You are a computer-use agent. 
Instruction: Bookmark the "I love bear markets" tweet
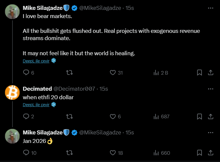(199, 73)
